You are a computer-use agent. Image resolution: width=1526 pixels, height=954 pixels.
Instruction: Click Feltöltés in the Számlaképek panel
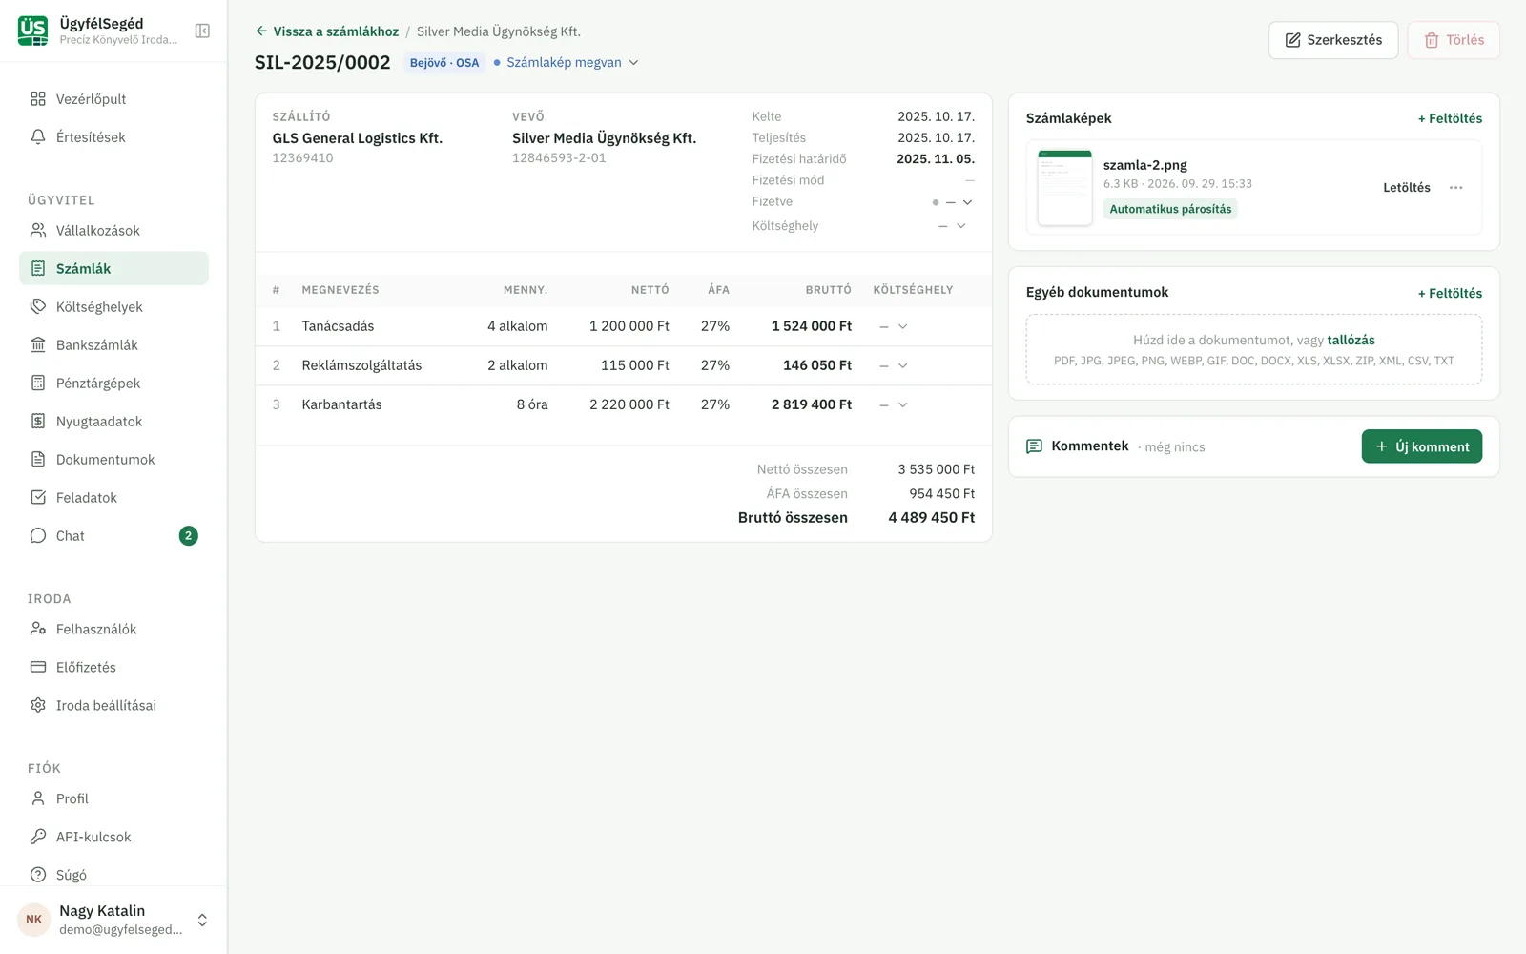coord(1450,118)
